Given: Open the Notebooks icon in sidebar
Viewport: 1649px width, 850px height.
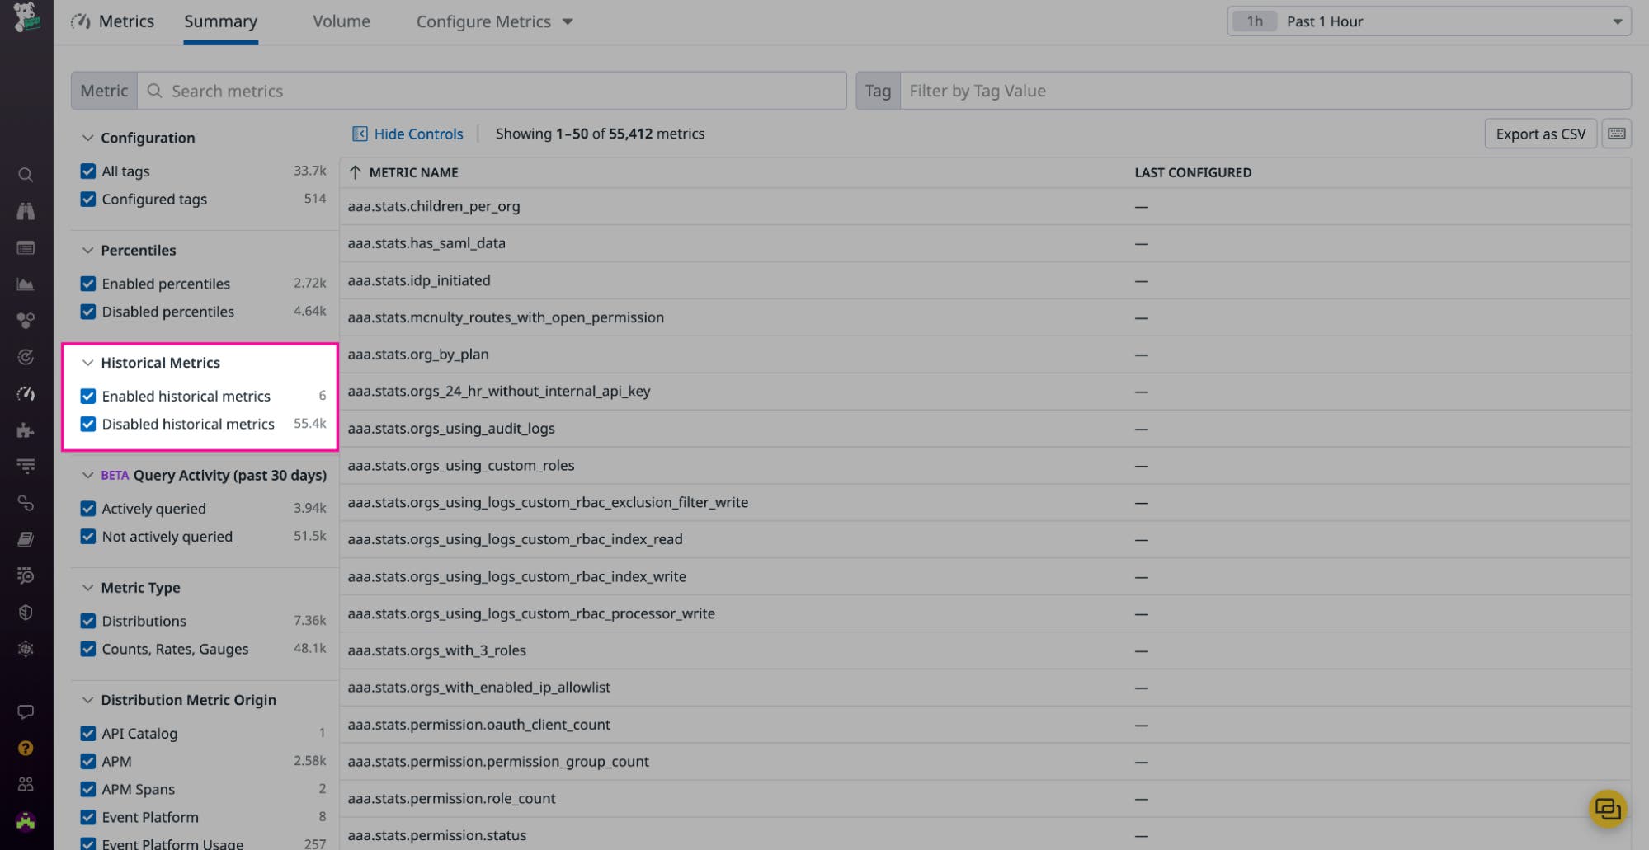Looking at the screenshot, I should point(26,539).
